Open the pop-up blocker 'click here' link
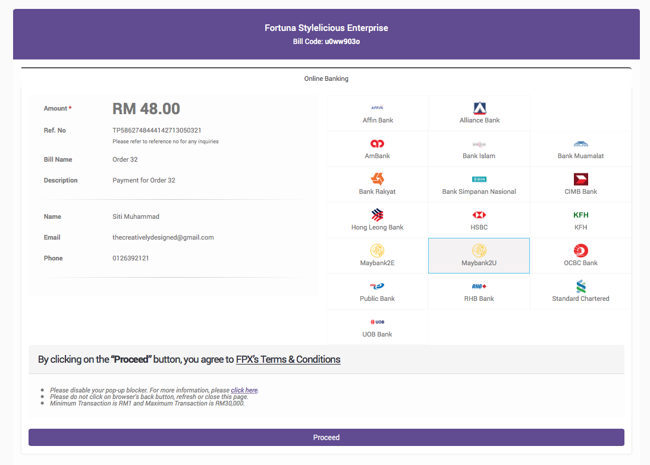This screenshot has width=650, height=465. pos(244,390)
